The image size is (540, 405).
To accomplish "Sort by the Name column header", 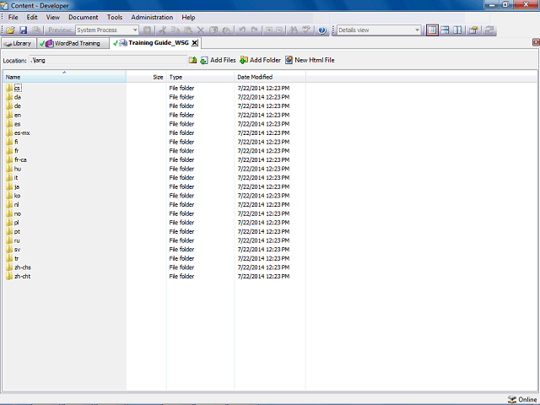I will point(65,77).
